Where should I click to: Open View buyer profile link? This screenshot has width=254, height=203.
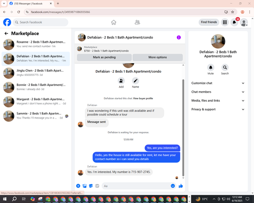coord(143,98)
